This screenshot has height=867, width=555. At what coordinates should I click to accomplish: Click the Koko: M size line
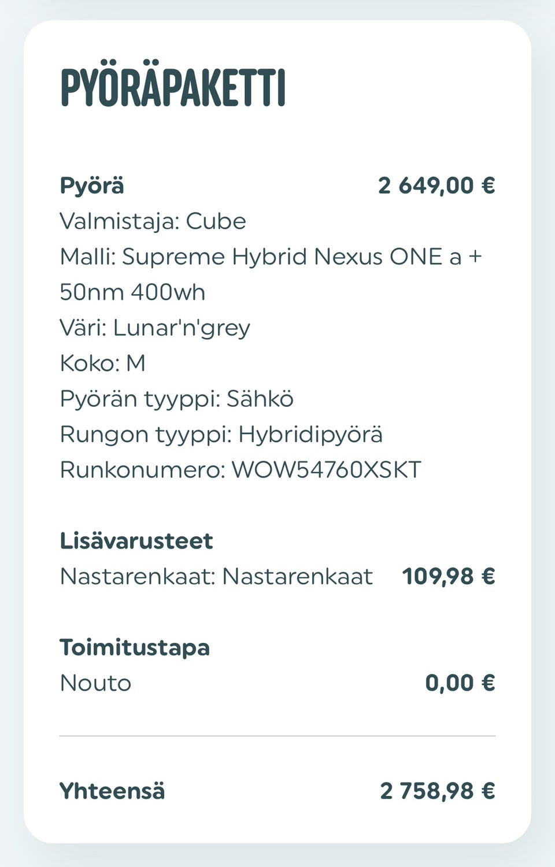[x=103, y=364]
